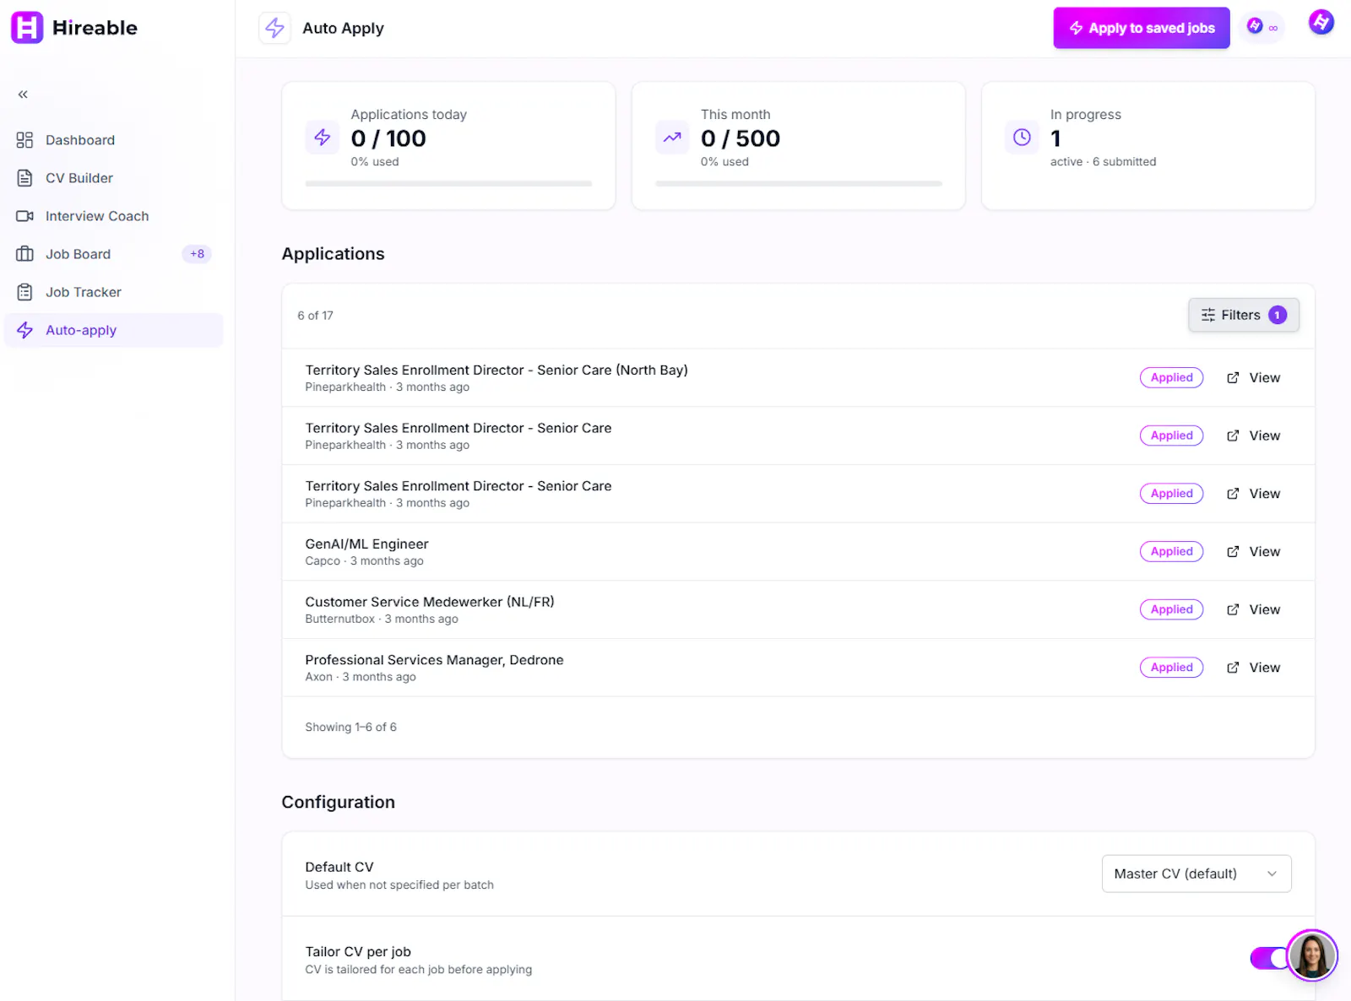This screenshot has width=1351, height=1001.
Task: Open Job Board page
Action: tap(113, 254)
